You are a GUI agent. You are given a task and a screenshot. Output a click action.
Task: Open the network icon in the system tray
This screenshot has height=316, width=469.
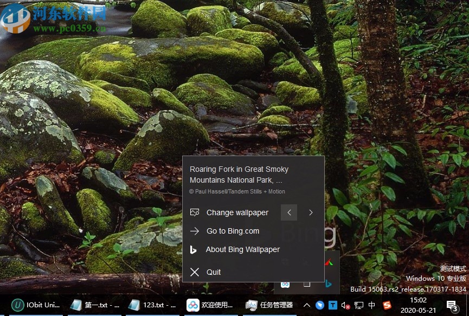tap(360, 305)
